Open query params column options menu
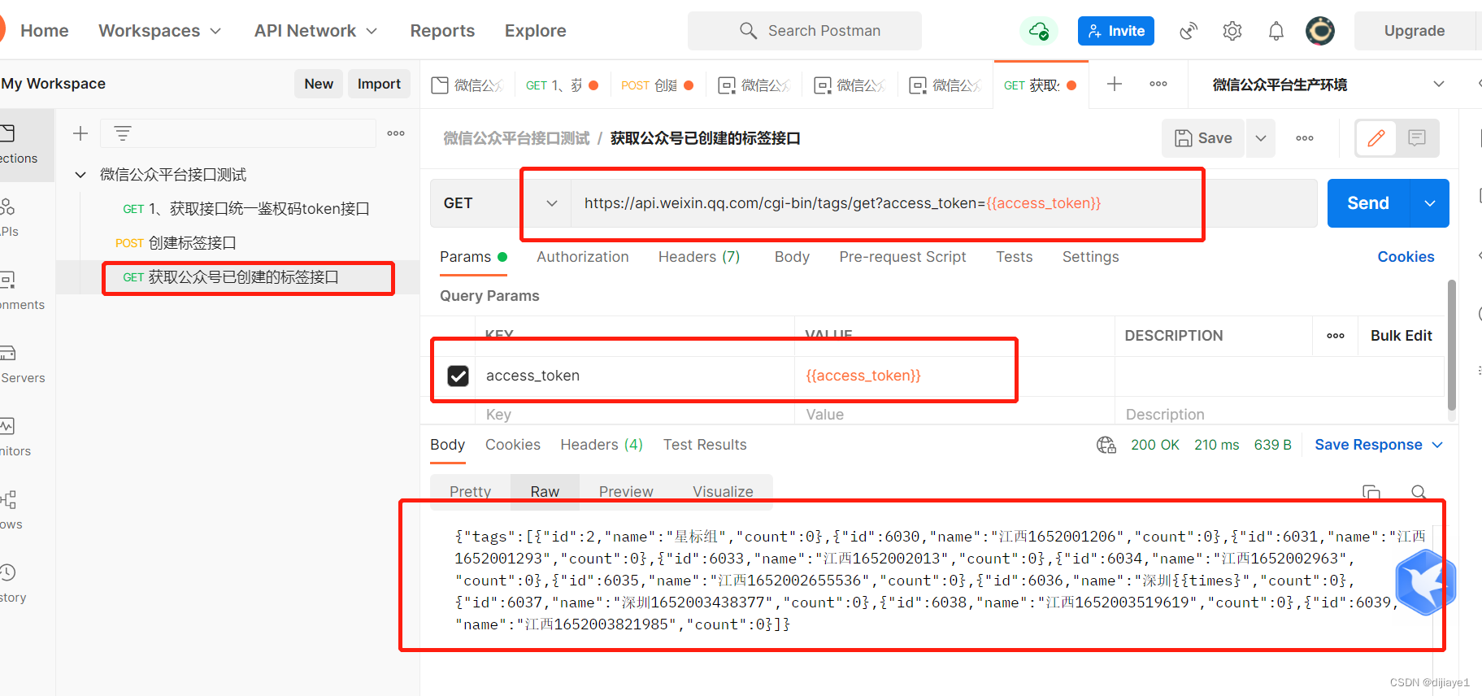The width and height of the screenshot is (1482, 696). point(1336,336)
